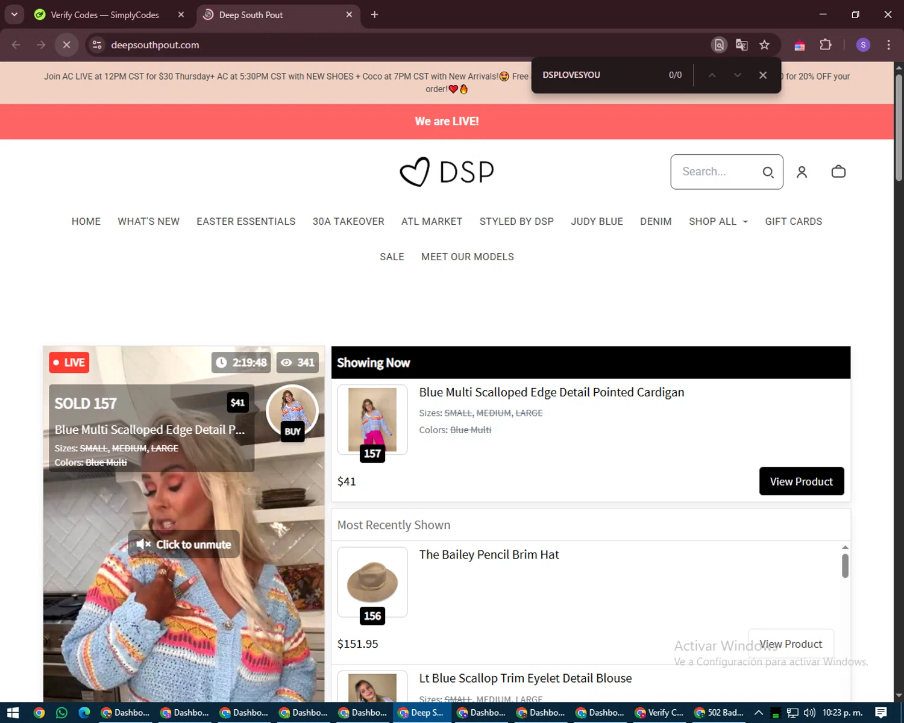Switch to the 502 Bad taskbar window

(x=719, y=713)
